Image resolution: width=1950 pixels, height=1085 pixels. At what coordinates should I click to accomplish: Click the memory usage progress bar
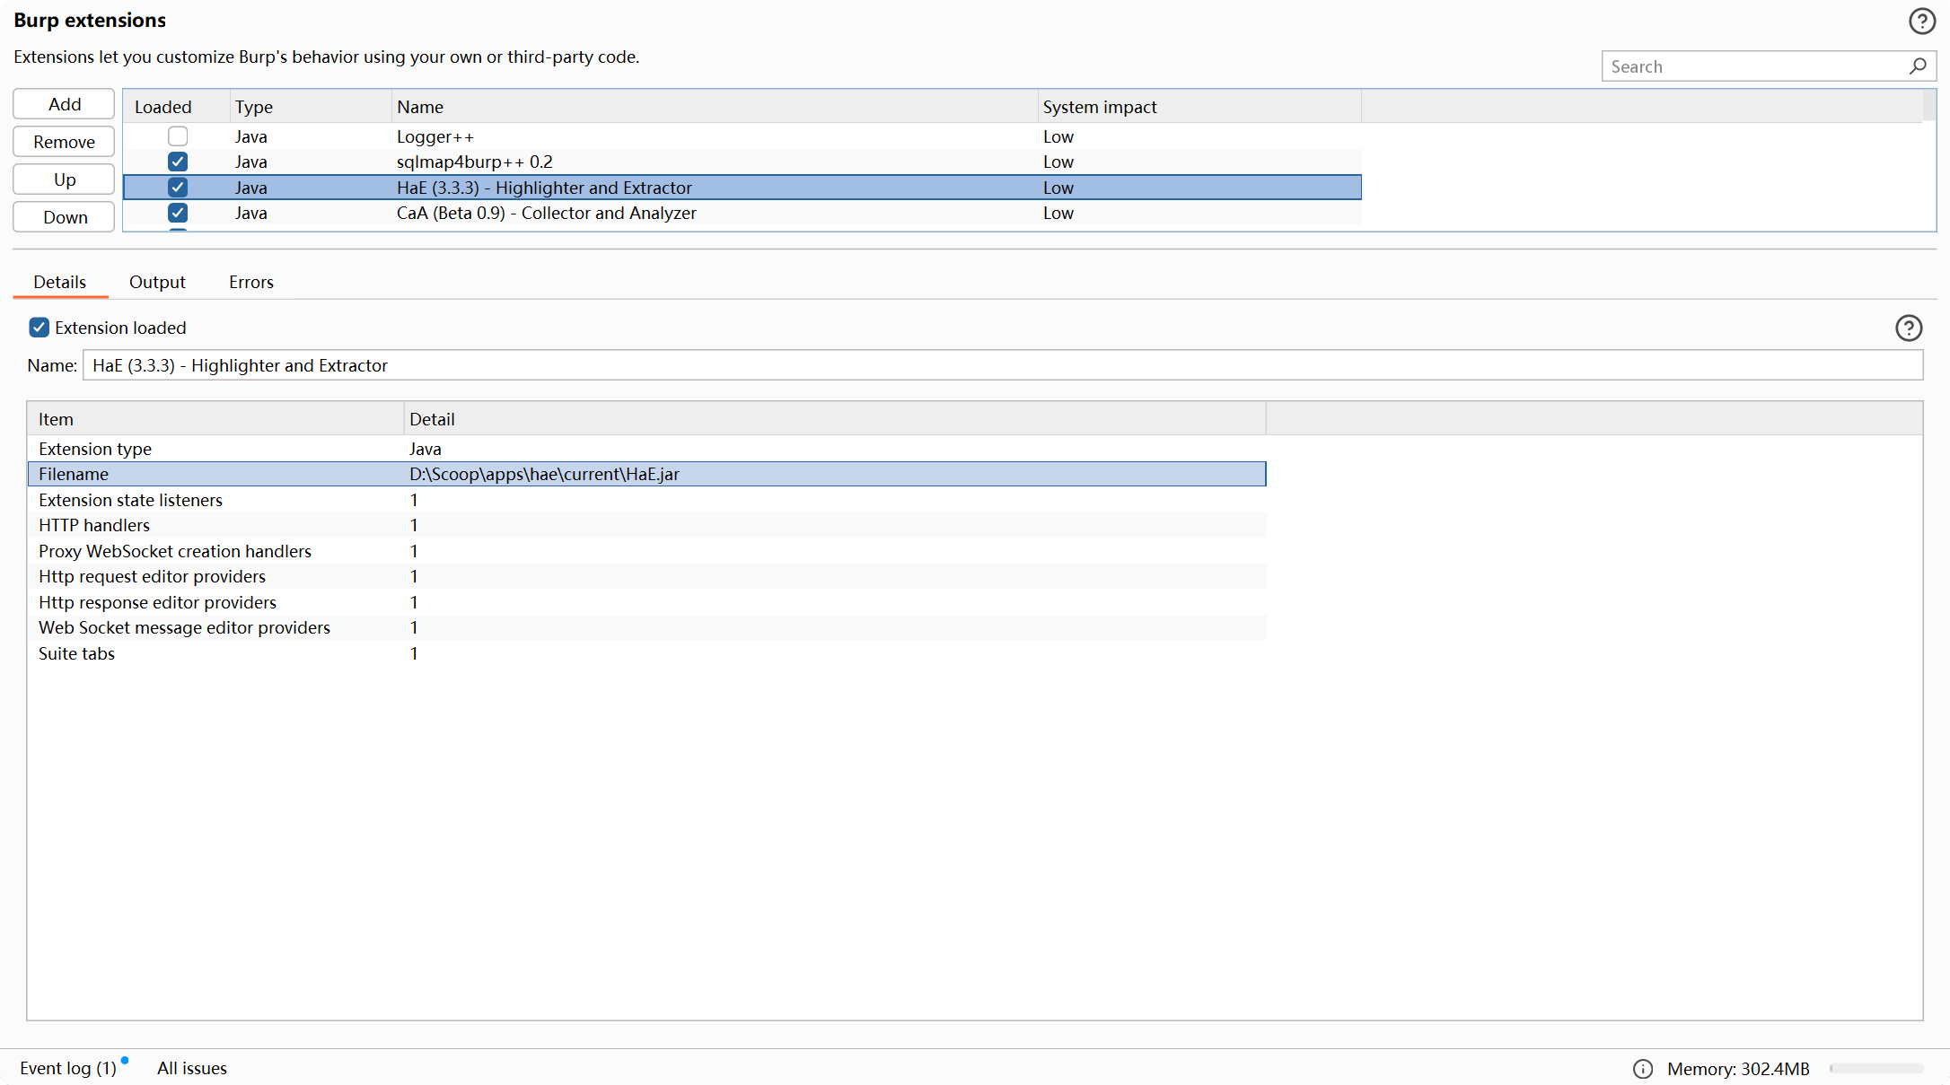click(x=1876, y=1068)
